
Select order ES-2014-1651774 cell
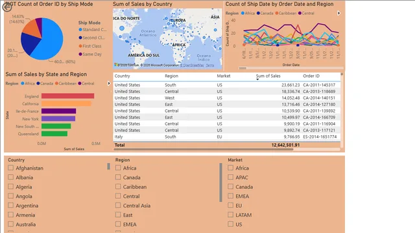pyautogui.click(x=320, y=137)
